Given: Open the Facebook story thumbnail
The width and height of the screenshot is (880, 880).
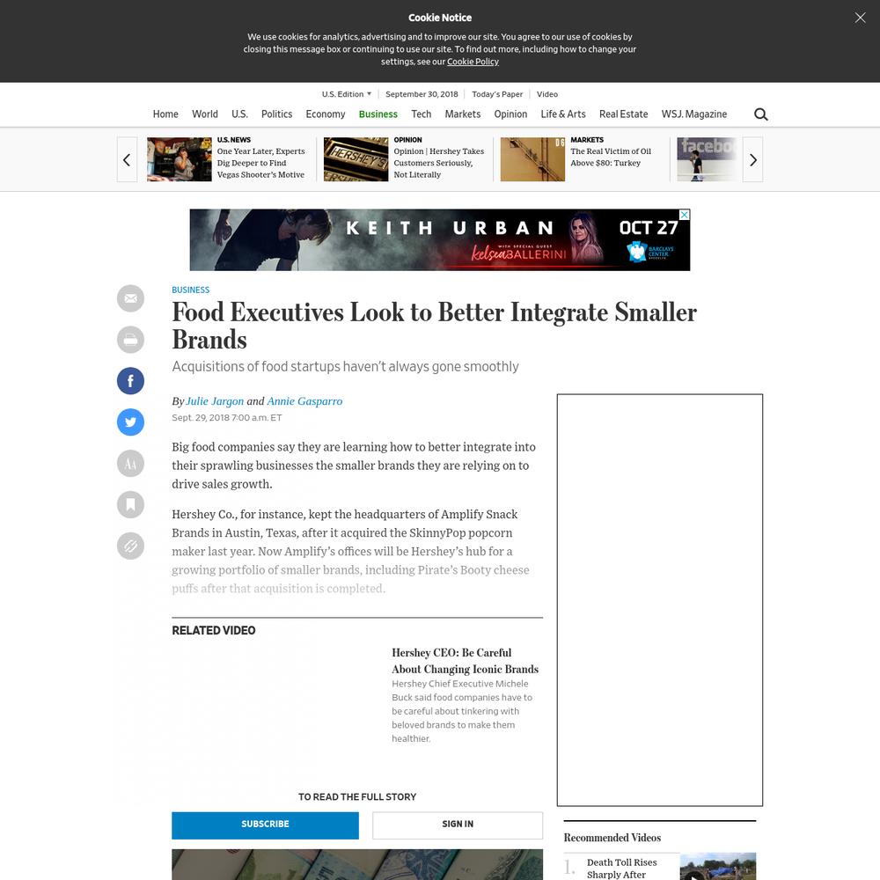Looking at the screenshot, I should [708, 159].
